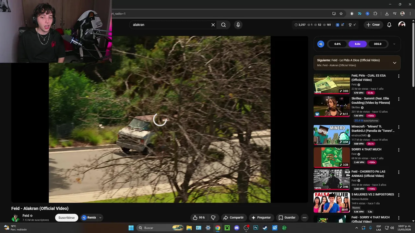
Task: Open more actions menu below video
Action: 304,218
